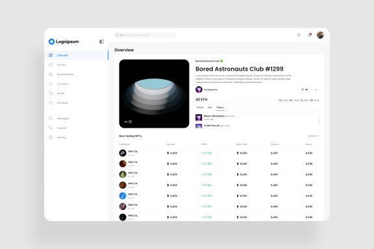Open the Messages menu item
Viewport: 374px width, 249px height.
pos(77,119)
